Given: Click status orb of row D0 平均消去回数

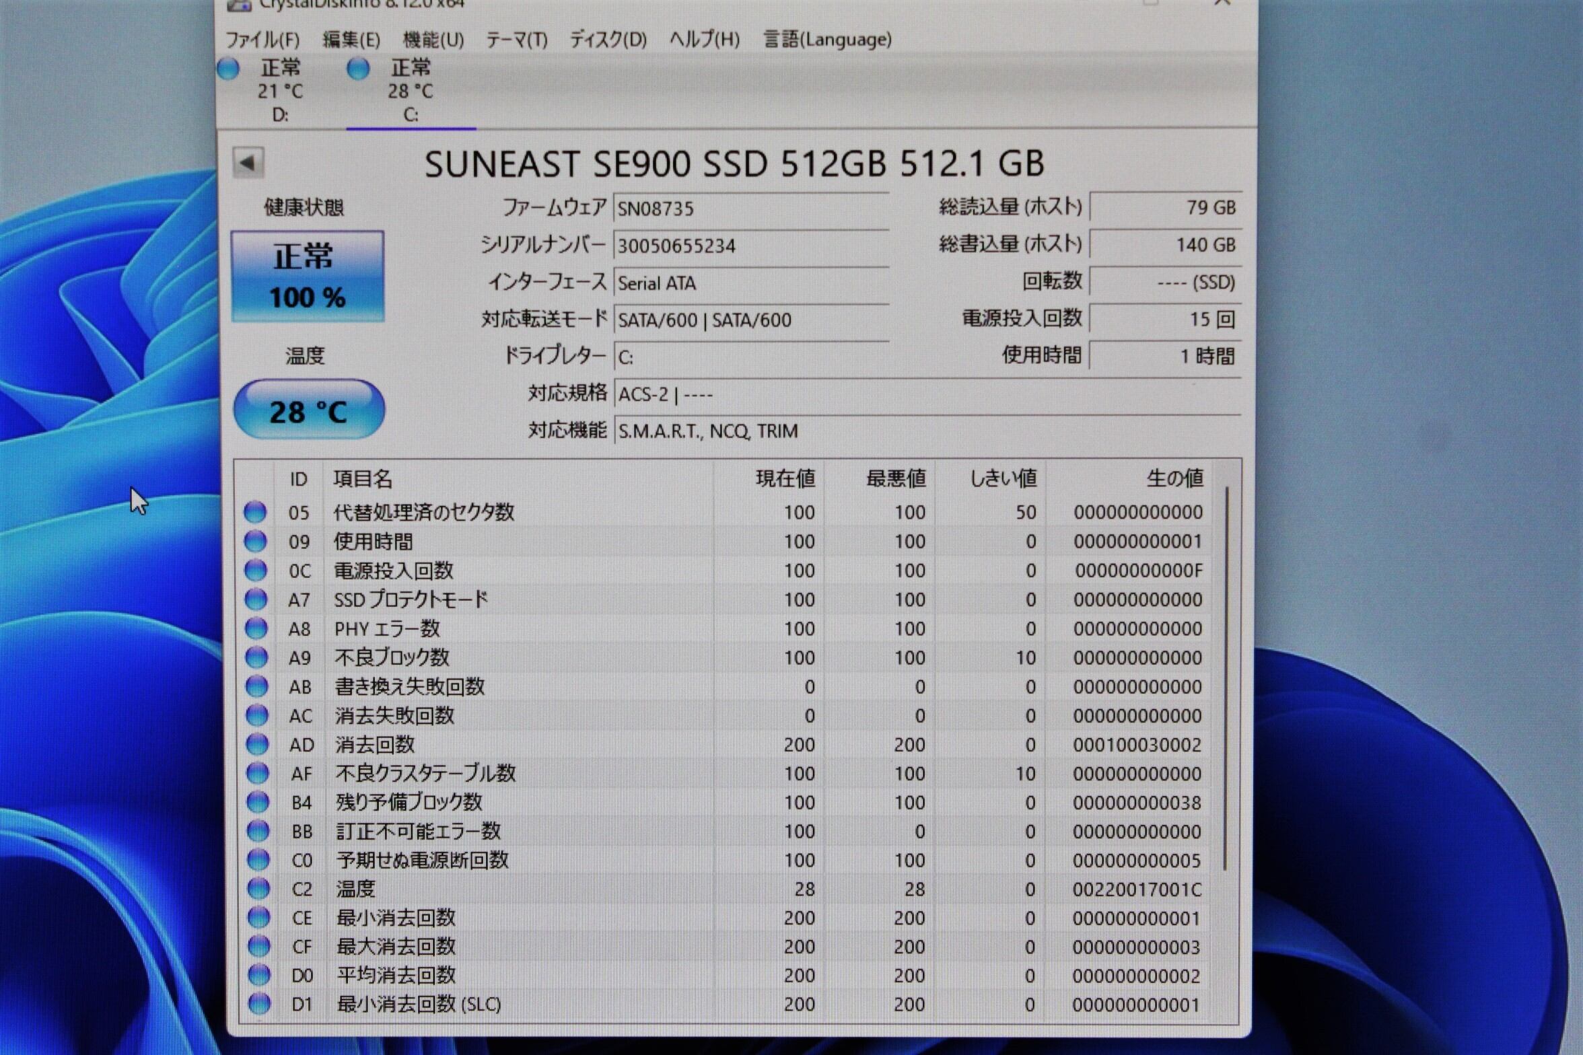Looking at the screenshot, I should (x=259, y=975).
